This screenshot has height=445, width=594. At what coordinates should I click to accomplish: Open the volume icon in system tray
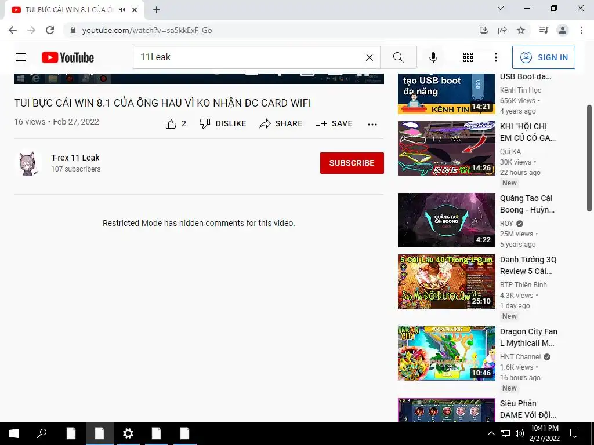click(x=519, y=433)
